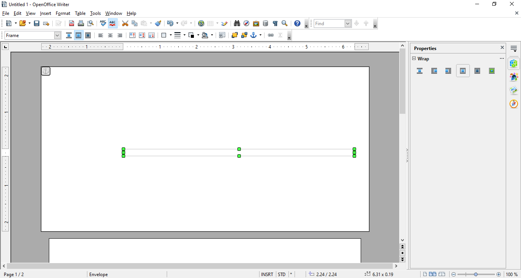Collapse the Wrap section in Properties
This screenshot has width=521, height=278.
point(414,58)
